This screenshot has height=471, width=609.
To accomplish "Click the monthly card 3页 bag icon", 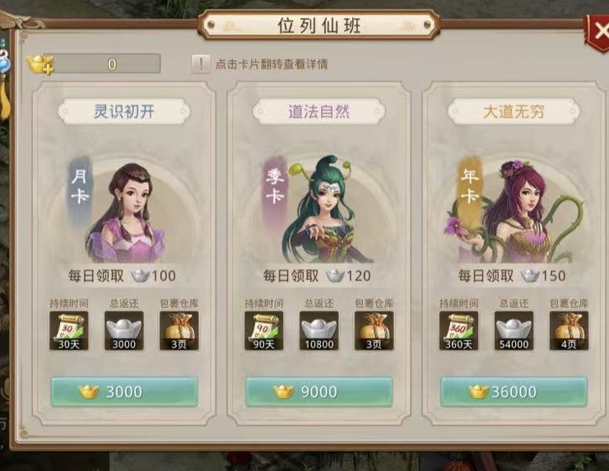I will 179,331.
